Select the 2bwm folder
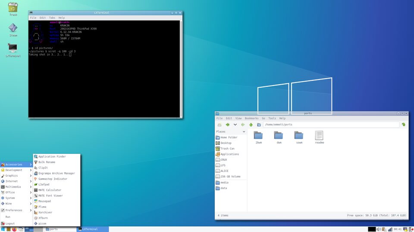Image resolution: width=414 pixels, height=232 pixels. (x=258, y=137)
